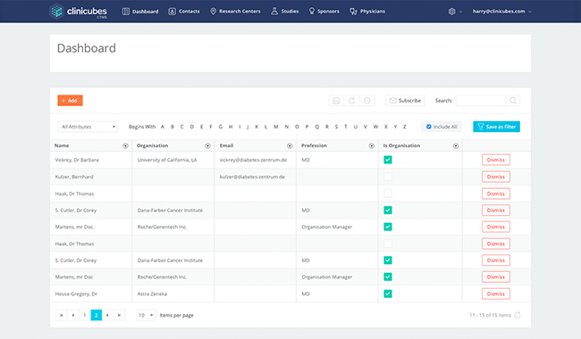Open the settings gear menu
The image size is (581, 339).
tap(451, 12)
